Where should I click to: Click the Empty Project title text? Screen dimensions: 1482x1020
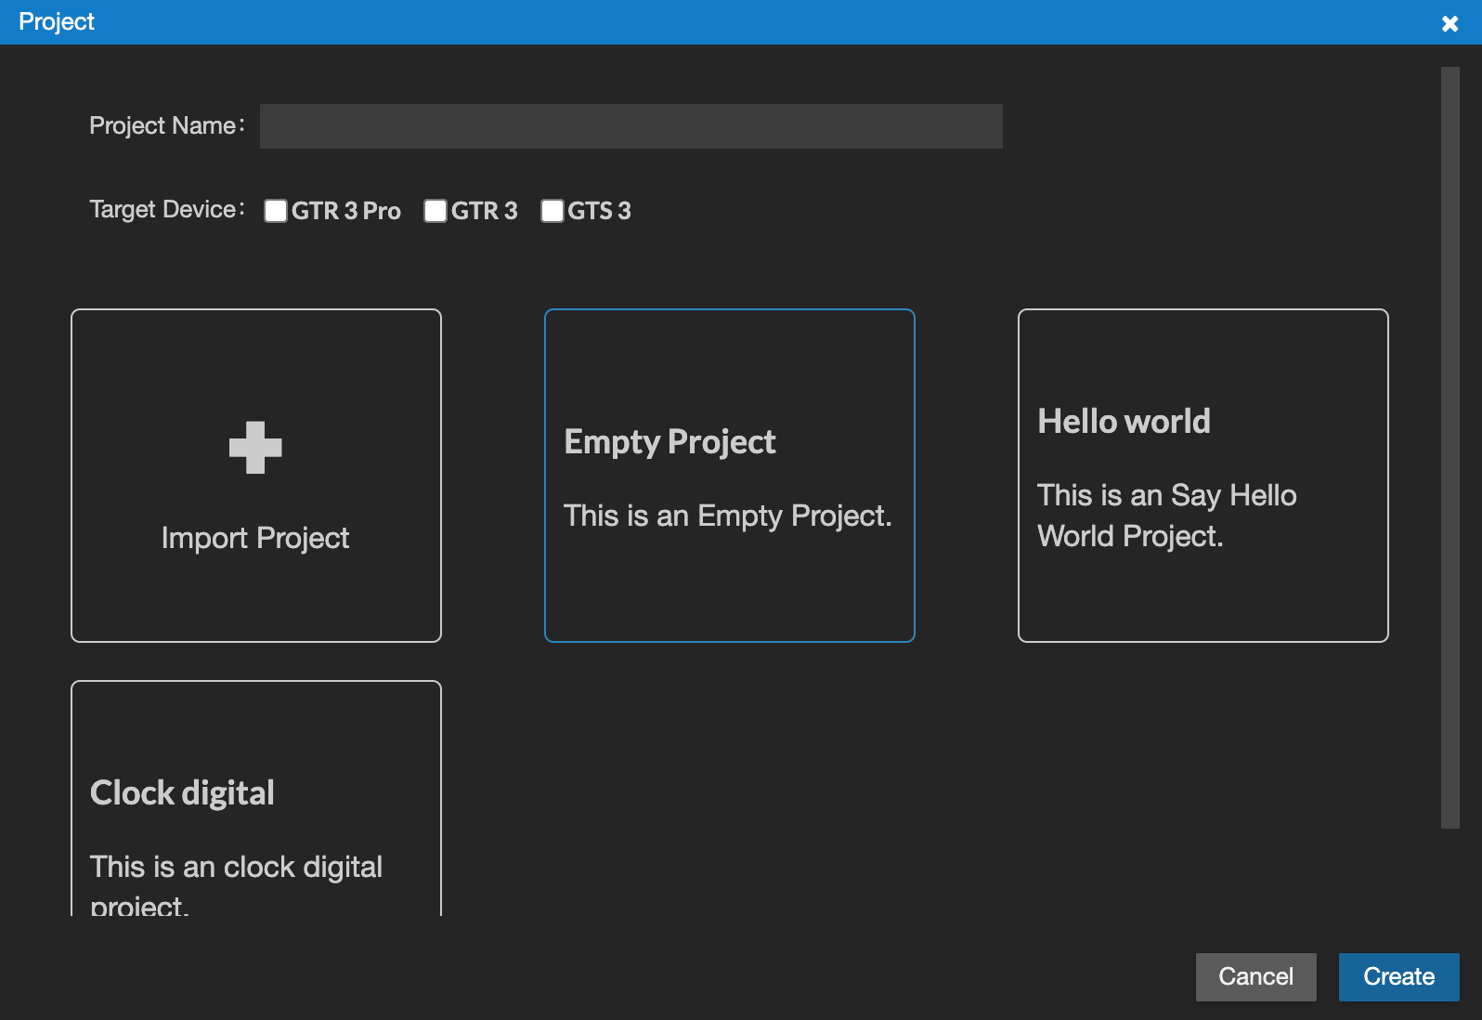tap(669, 442)
